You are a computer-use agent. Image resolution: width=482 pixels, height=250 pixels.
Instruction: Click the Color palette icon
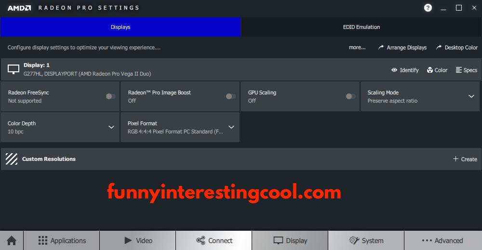[x=430, y=70]
